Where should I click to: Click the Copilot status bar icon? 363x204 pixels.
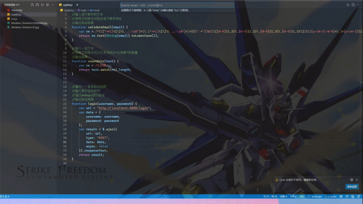[341, 197]
